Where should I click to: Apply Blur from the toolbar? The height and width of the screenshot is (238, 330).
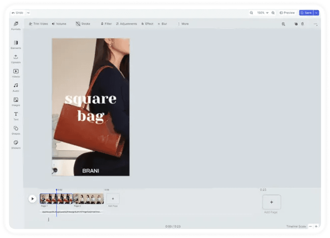162,24
